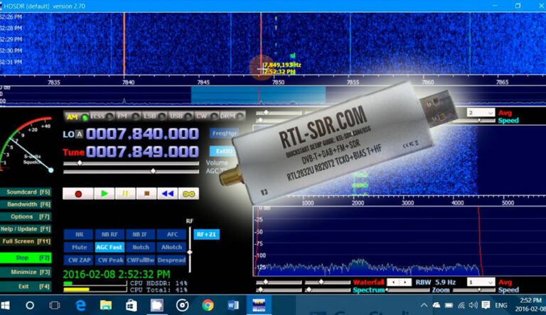The image size is (546, 315).
Task: Enable AFC automatic frequency control
Action: pyautogui.click(x=171, y=234)
